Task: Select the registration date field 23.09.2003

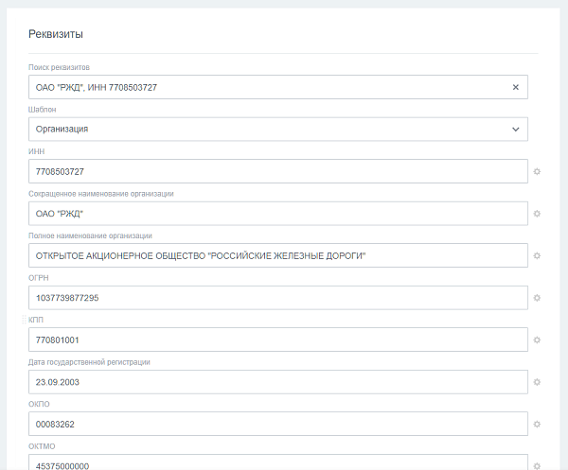Action: coord(278,382)
